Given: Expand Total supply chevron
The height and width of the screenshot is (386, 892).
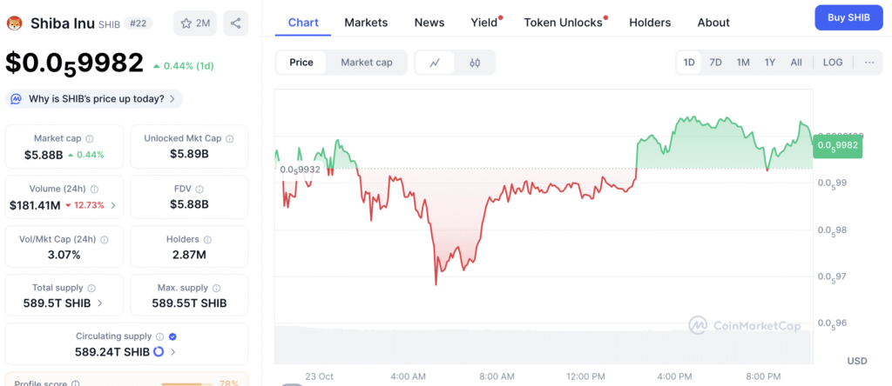Looking at the screenshot, I should pos(100,303).
